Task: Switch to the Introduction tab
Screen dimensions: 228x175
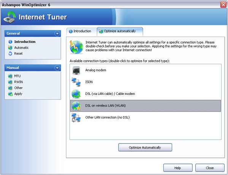Action: pos(82,32)
